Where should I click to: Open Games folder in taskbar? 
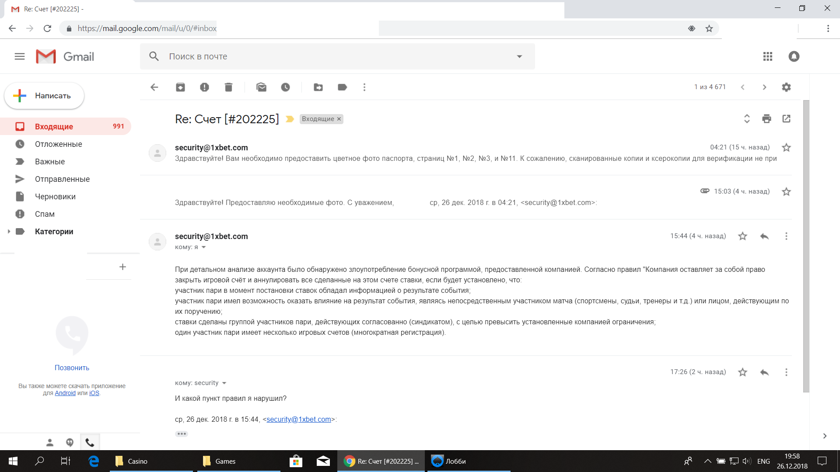pyautogui.click(x=238, y=461)
